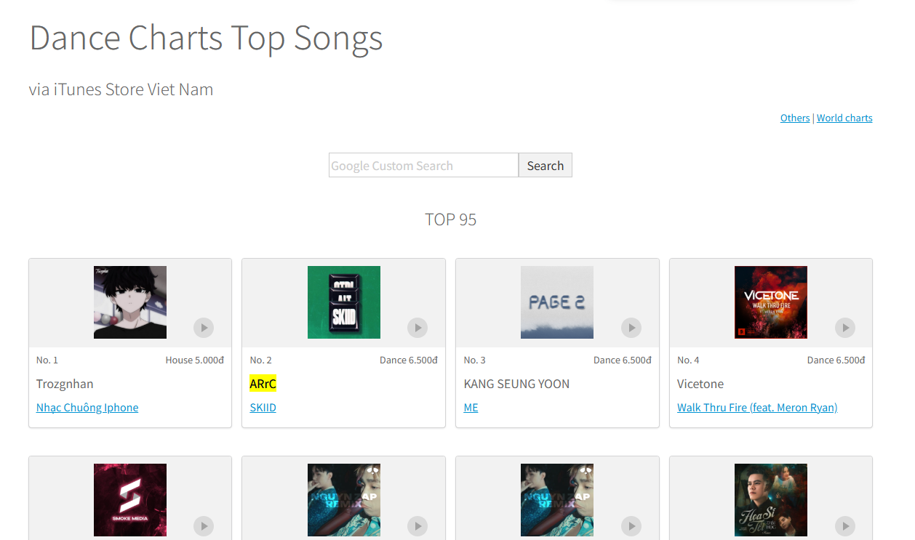Click the Hoa Si Toi album cover
This screenshot has width=915, height=540.
pos(771,500)
